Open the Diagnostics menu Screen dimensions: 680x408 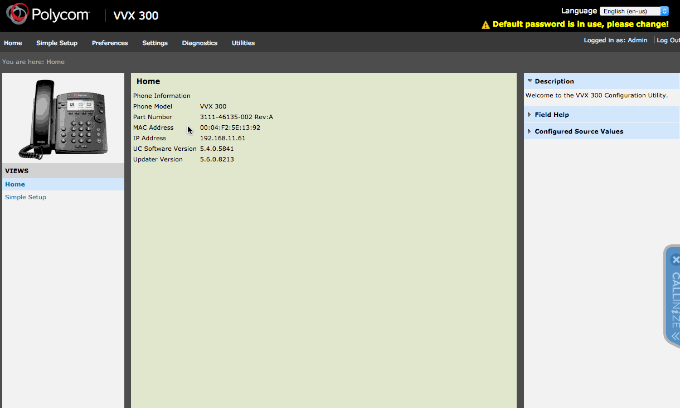[200, 42]
